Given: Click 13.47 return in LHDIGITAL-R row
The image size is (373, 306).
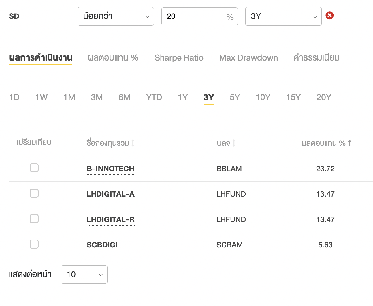Looking at the screenshot, I should pyautogui.click(x=325, y=219).
